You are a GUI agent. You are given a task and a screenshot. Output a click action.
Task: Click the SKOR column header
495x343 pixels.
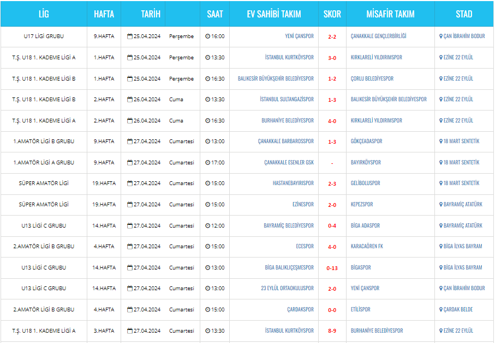point(332,14)
